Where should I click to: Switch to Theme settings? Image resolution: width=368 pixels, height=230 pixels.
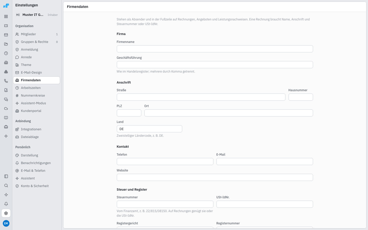(37, 65)
